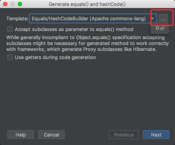
Task: Open template settings with the ellipsis button
Action: pyautogui.click(x=163, y=18)
